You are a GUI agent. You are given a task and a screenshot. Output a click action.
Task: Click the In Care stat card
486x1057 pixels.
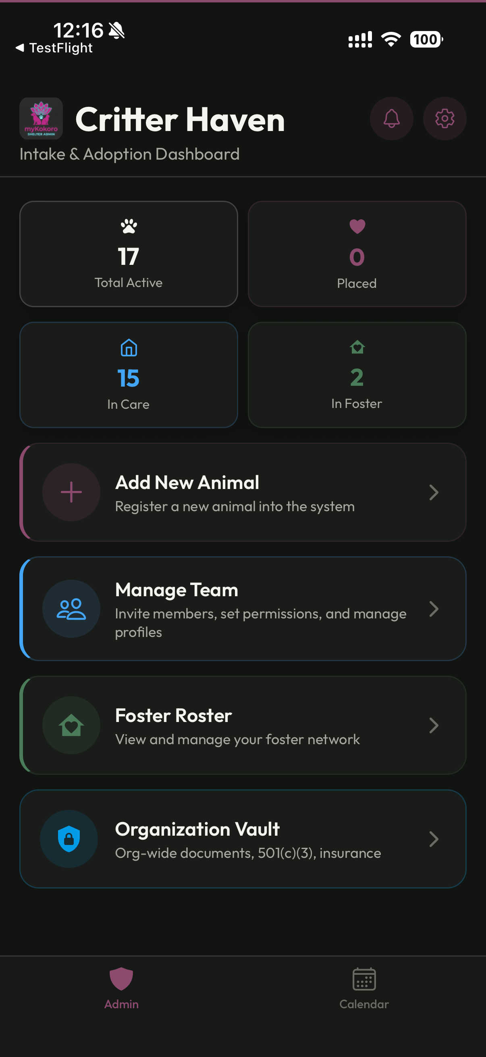[129, 374]
